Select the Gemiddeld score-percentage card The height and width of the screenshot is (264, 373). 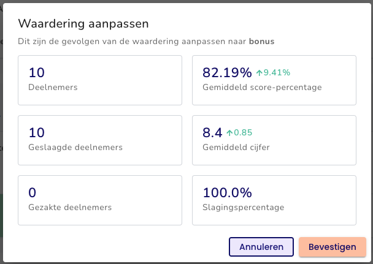274,80
